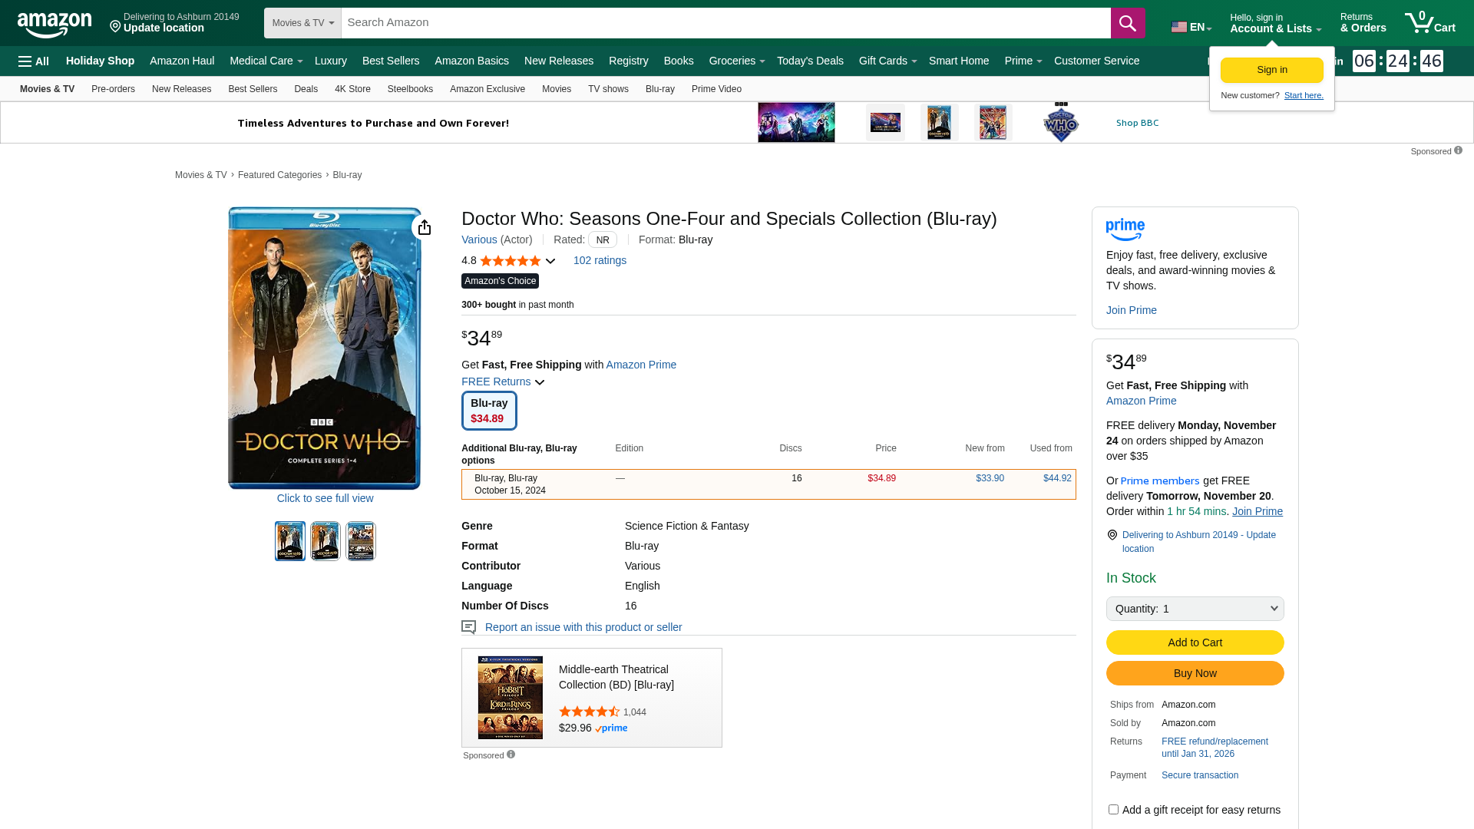Click the share icon on product image
1474x829 pixels.
(x=424, y=227)
